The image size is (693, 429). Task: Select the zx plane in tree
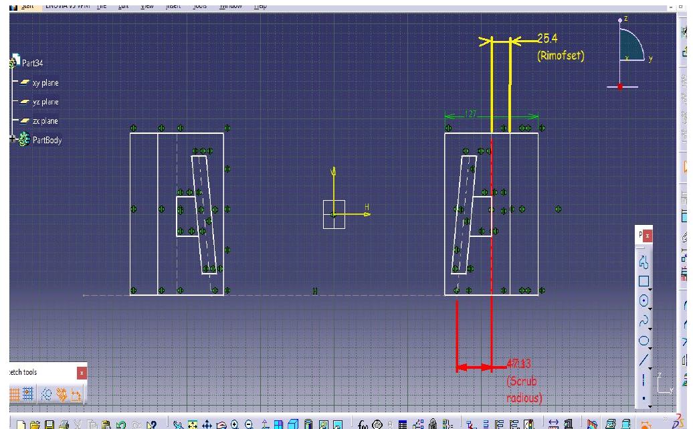click(45, 120)
